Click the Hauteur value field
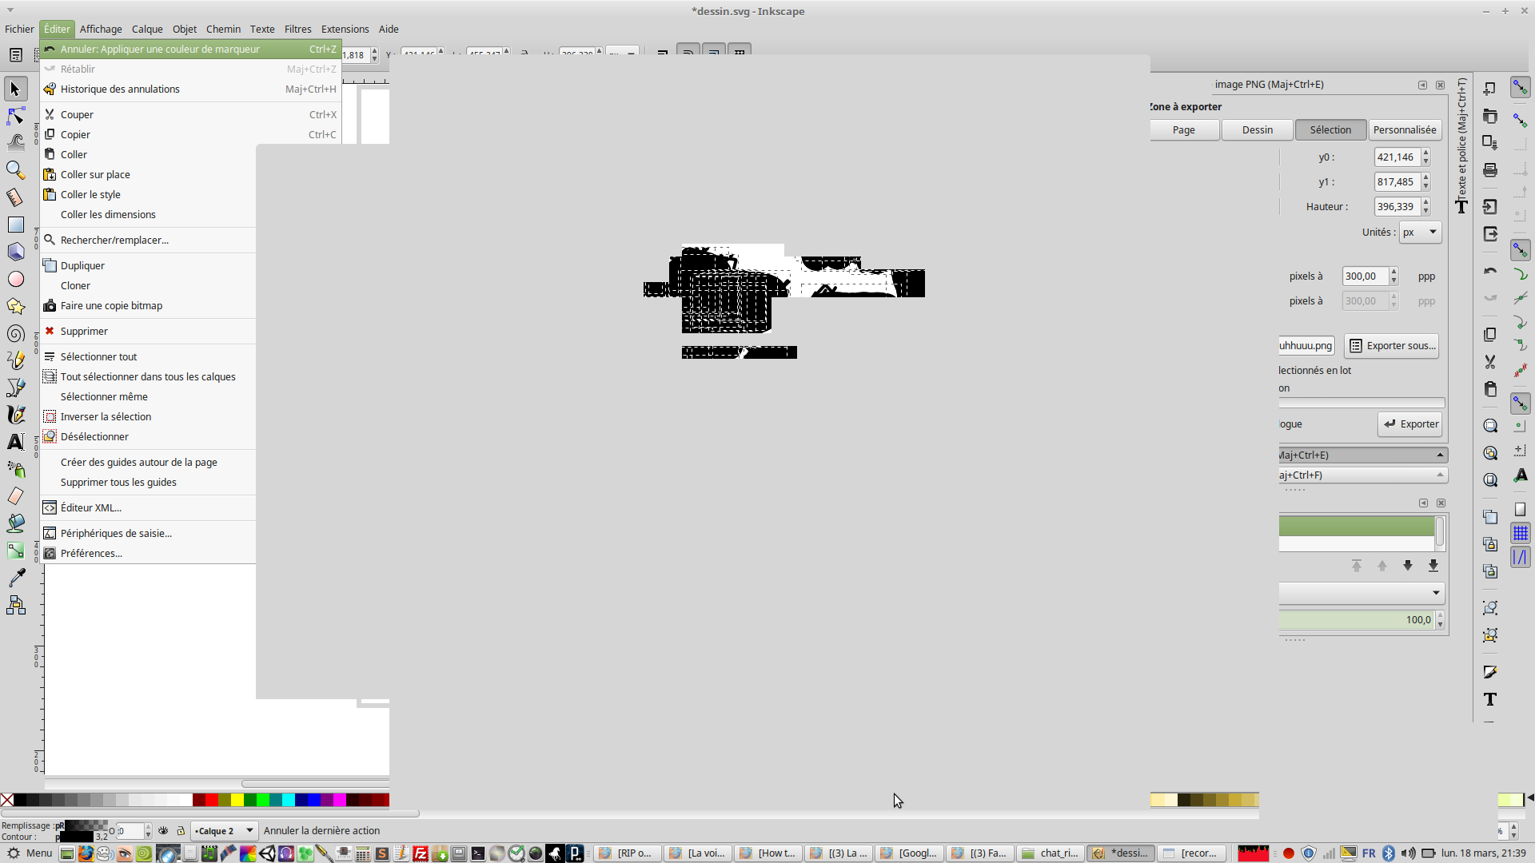 1396,207
